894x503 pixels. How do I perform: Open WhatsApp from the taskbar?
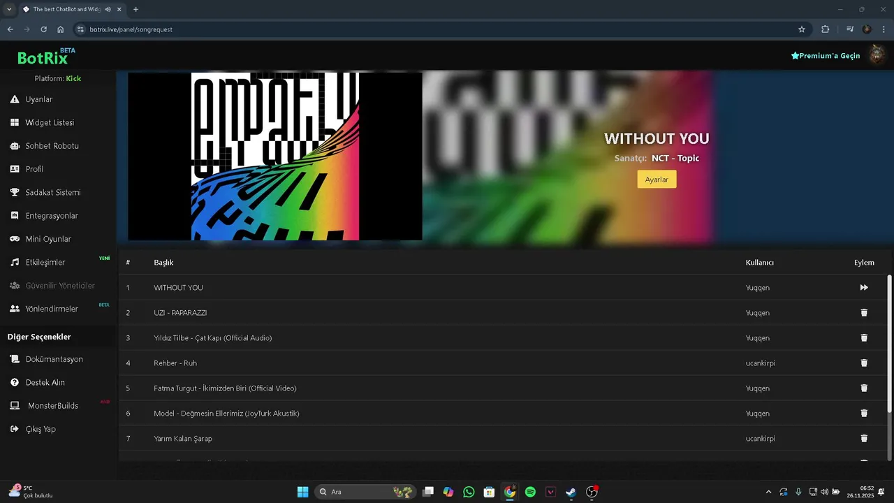(469, 492)
